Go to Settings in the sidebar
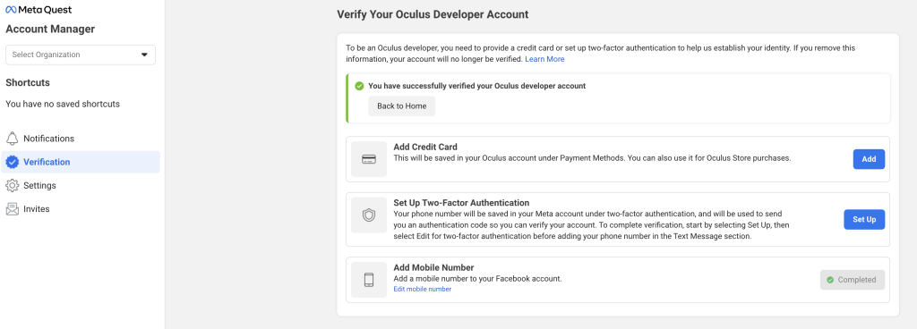This screenshot has width=917, height=329. tap(81, 185)
